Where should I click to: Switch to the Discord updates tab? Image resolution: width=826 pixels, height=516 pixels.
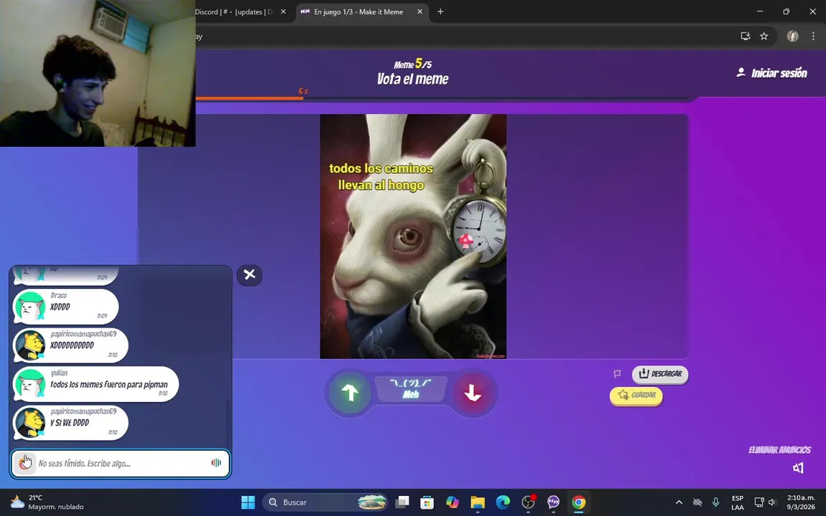click(233, 11)
